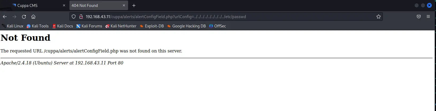Click the shield tracking protection icon
Viewport: 436px width, 111px height.
point(74,17)
